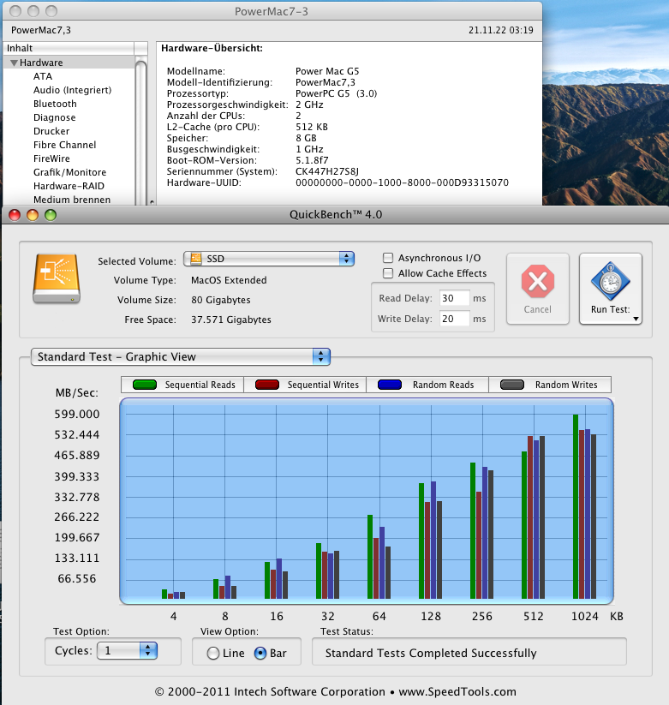
Task: Click the 1024 label on the chart axis
Action: [x=584, y=617]
